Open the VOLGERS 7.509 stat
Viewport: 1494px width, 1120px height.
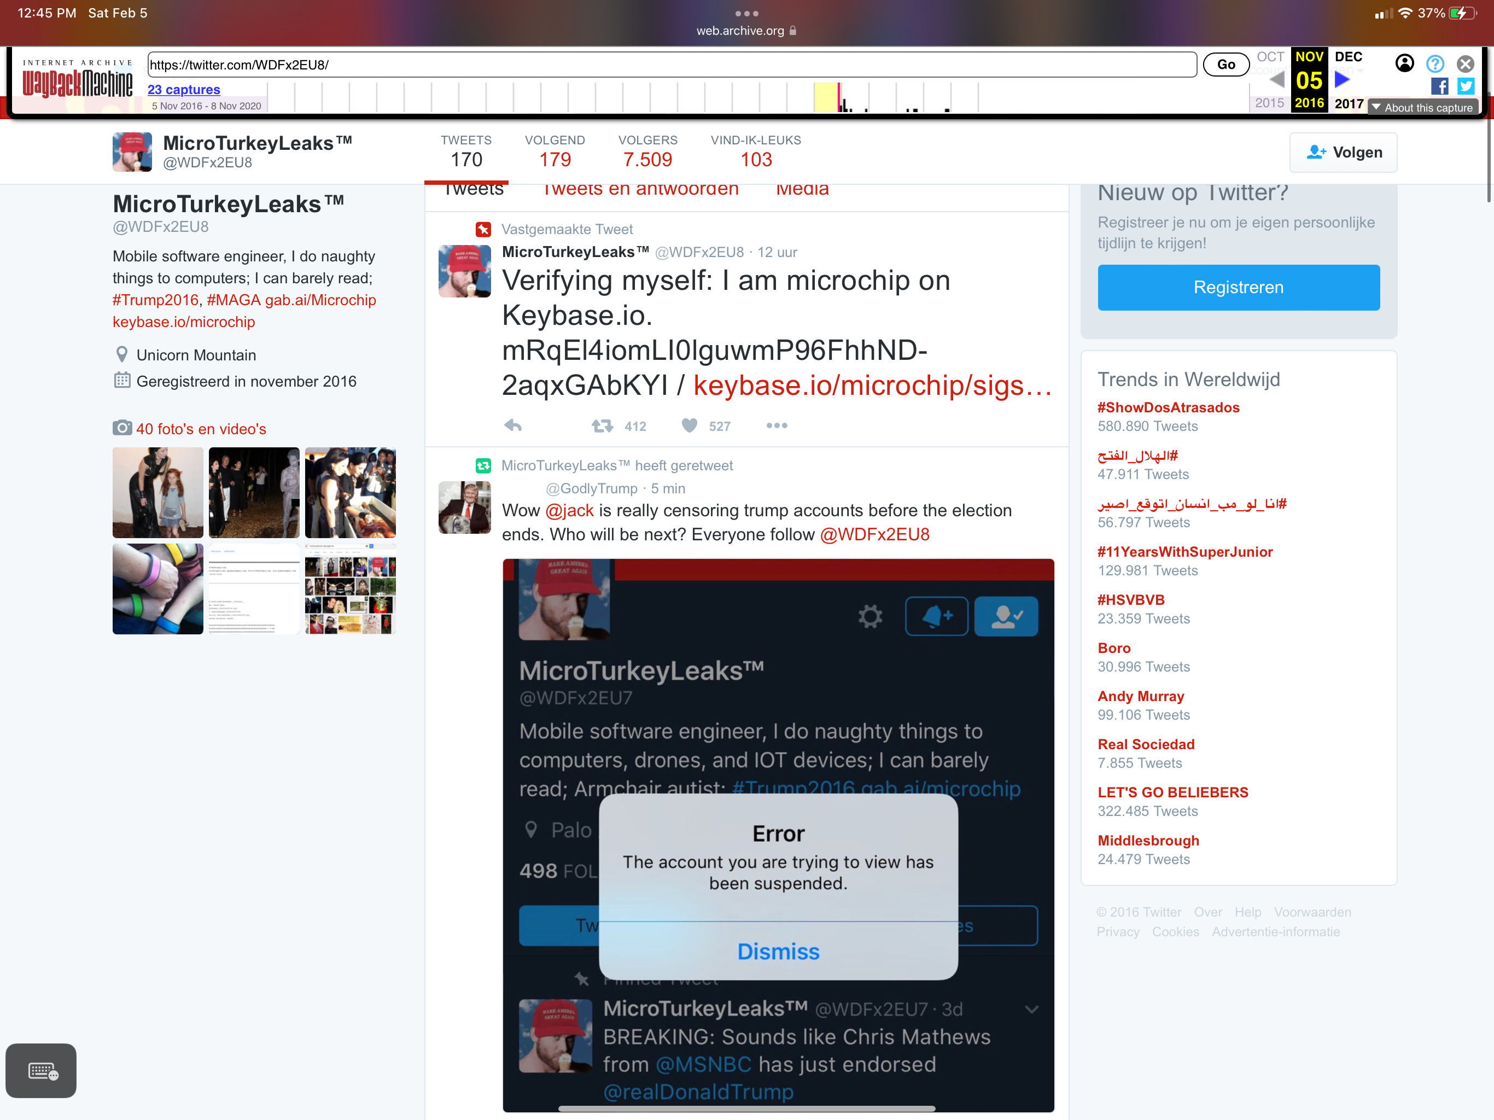647,151
